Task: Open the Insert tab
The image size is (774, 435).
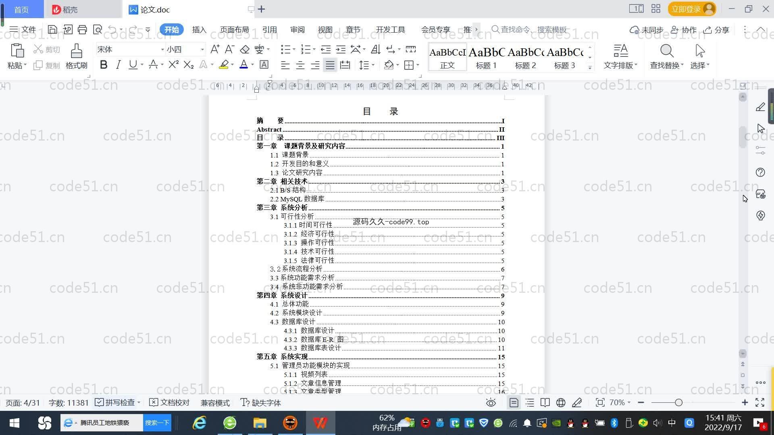Action: 199,29
